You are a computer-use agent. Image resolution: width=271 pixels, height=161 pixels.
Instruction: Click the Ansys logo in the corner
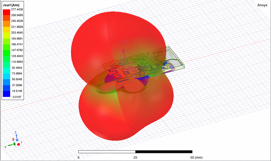point(262,5)
